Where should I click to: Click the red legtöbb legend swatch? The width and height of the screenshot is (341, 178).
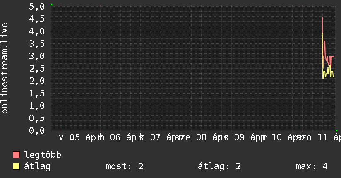tap(17, 155)
